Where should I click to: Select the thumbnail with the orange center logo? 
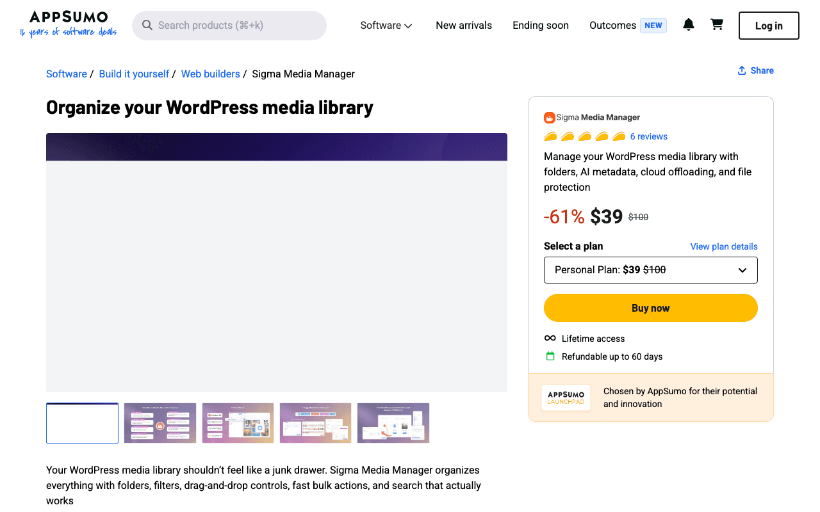click(x=160, y=423)
